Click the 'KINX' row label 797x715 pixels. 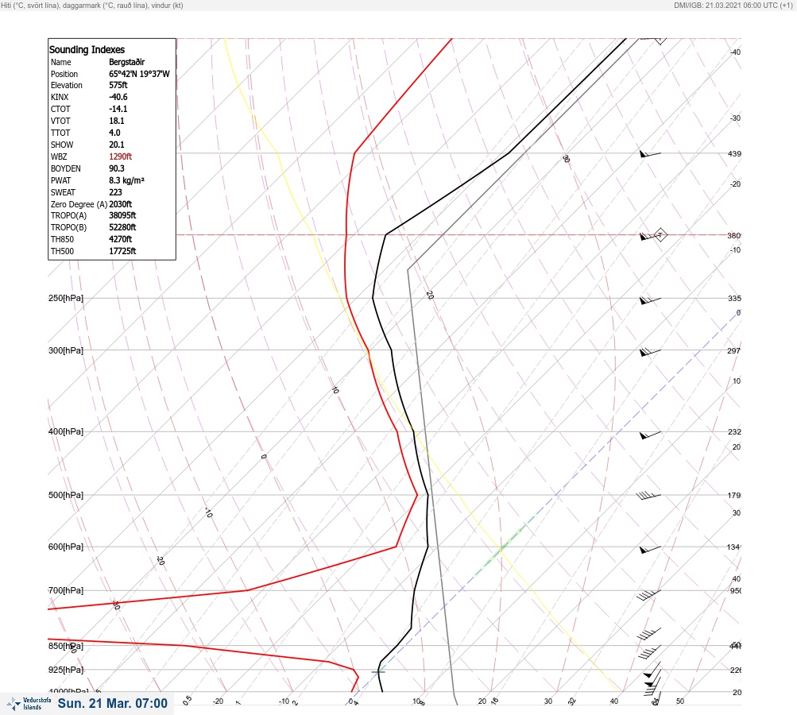coord(60,97)
